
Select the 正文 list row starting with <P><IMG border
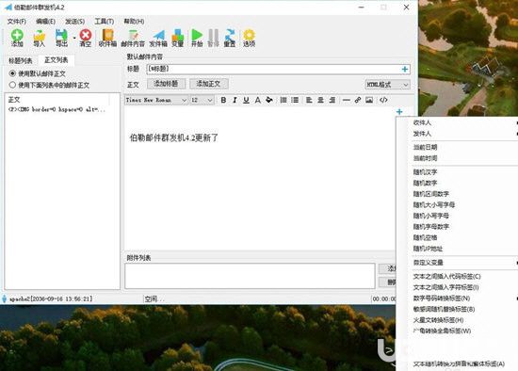[x=57, y=109]
